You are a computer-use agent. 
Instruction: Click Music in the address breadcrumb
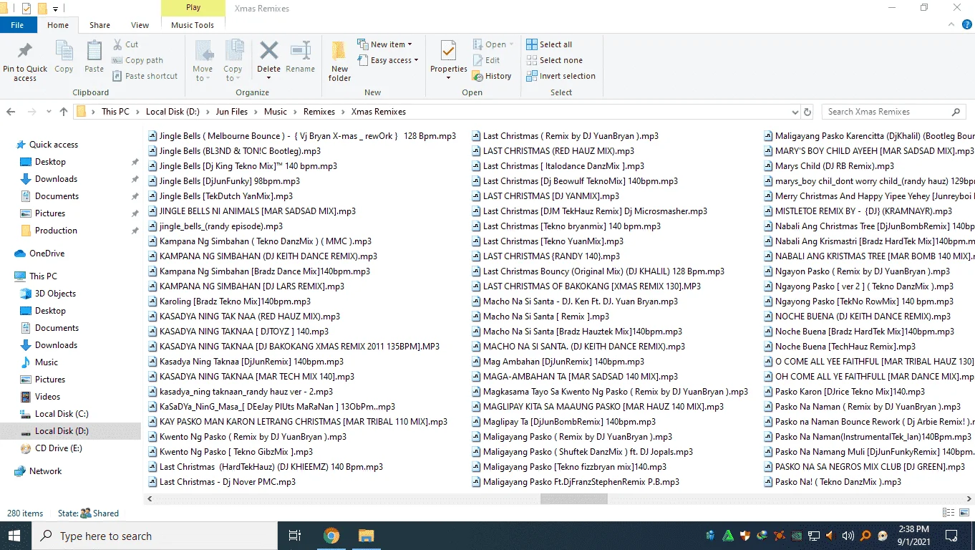coord(276,112)
